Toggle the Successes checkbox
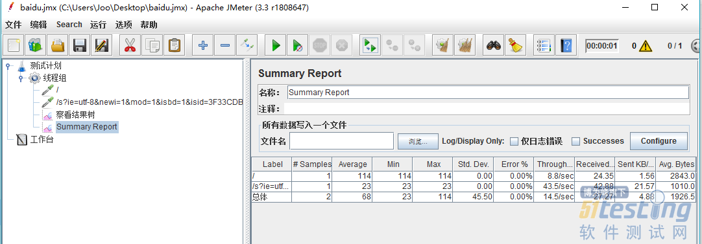702x244 pixels. (575, 141)
